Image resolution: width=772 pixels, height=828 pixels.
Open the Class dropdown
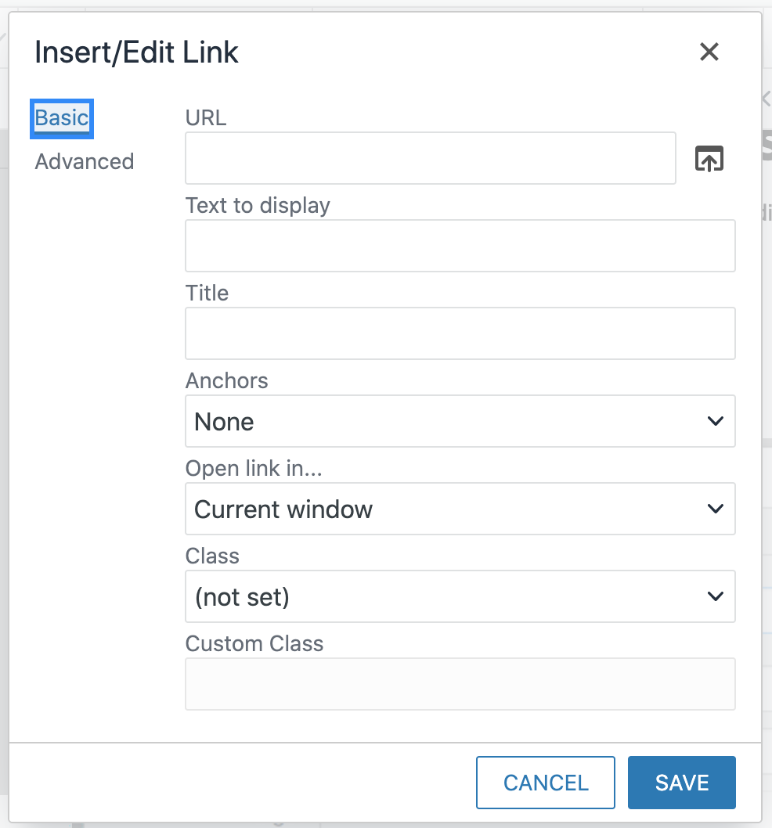click(x=460, y=596)
